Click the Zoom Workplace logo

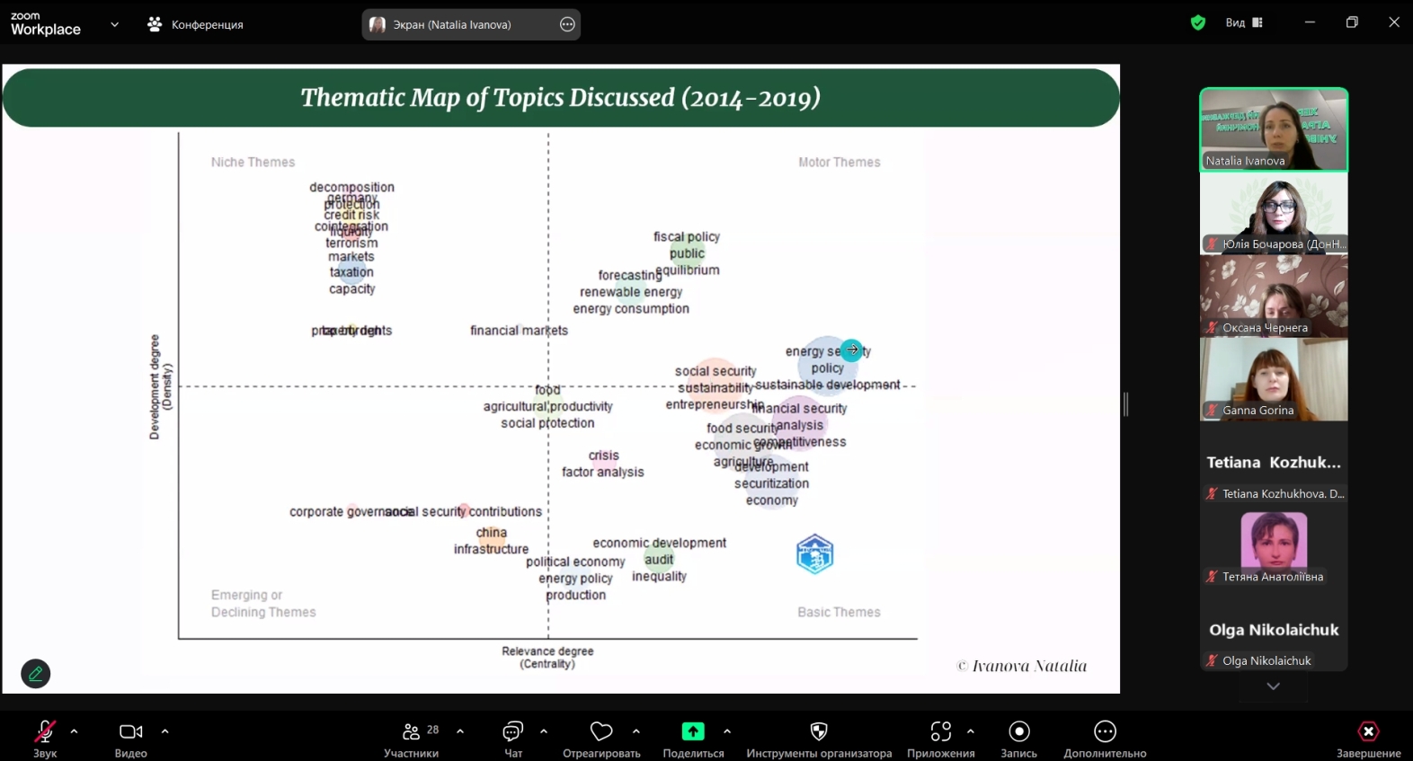[46, 23]
